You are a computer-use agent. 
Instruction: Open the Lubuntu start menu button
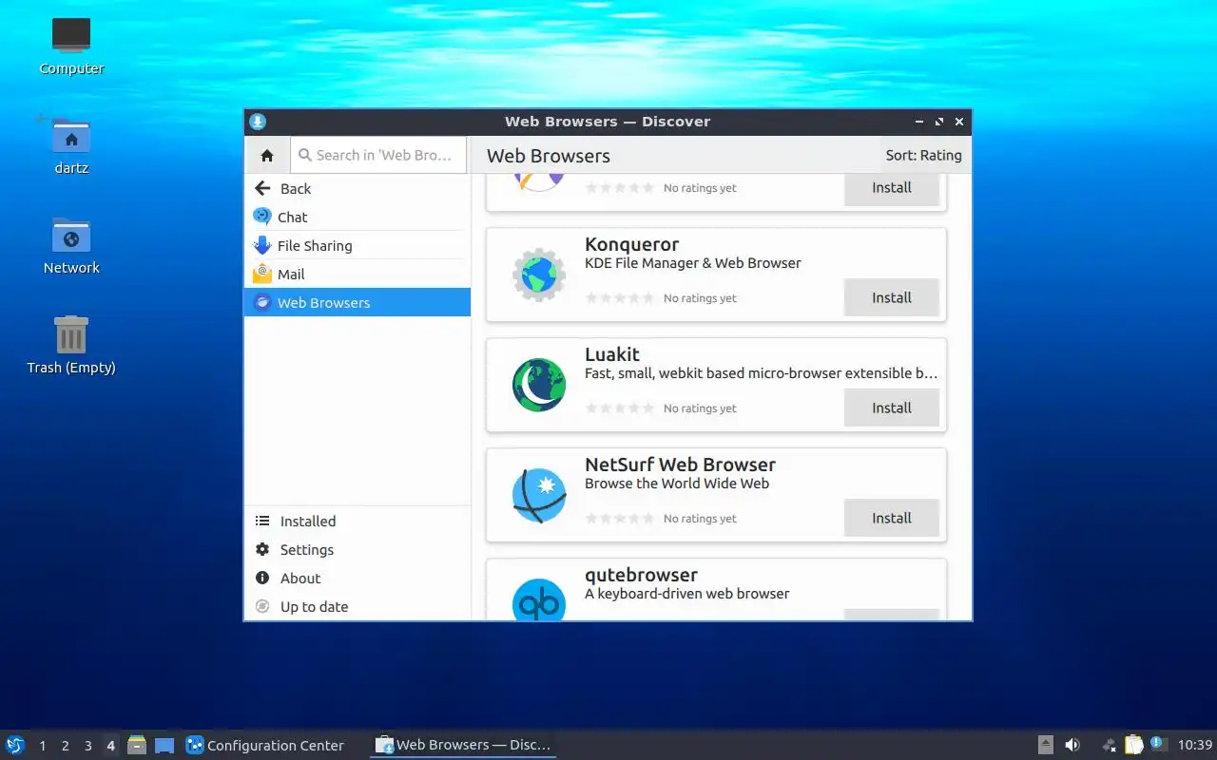coord(15,745)
